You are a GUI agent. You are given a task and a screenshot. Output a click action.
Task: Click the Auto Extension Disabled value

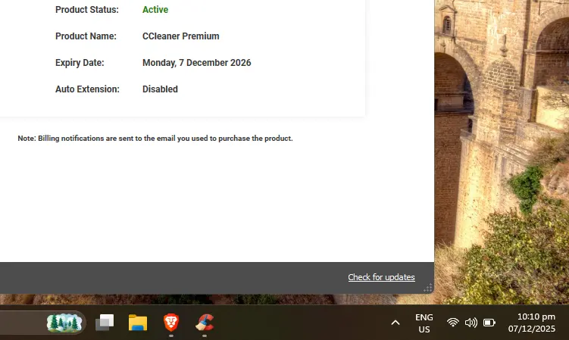[x=160, y=89]
